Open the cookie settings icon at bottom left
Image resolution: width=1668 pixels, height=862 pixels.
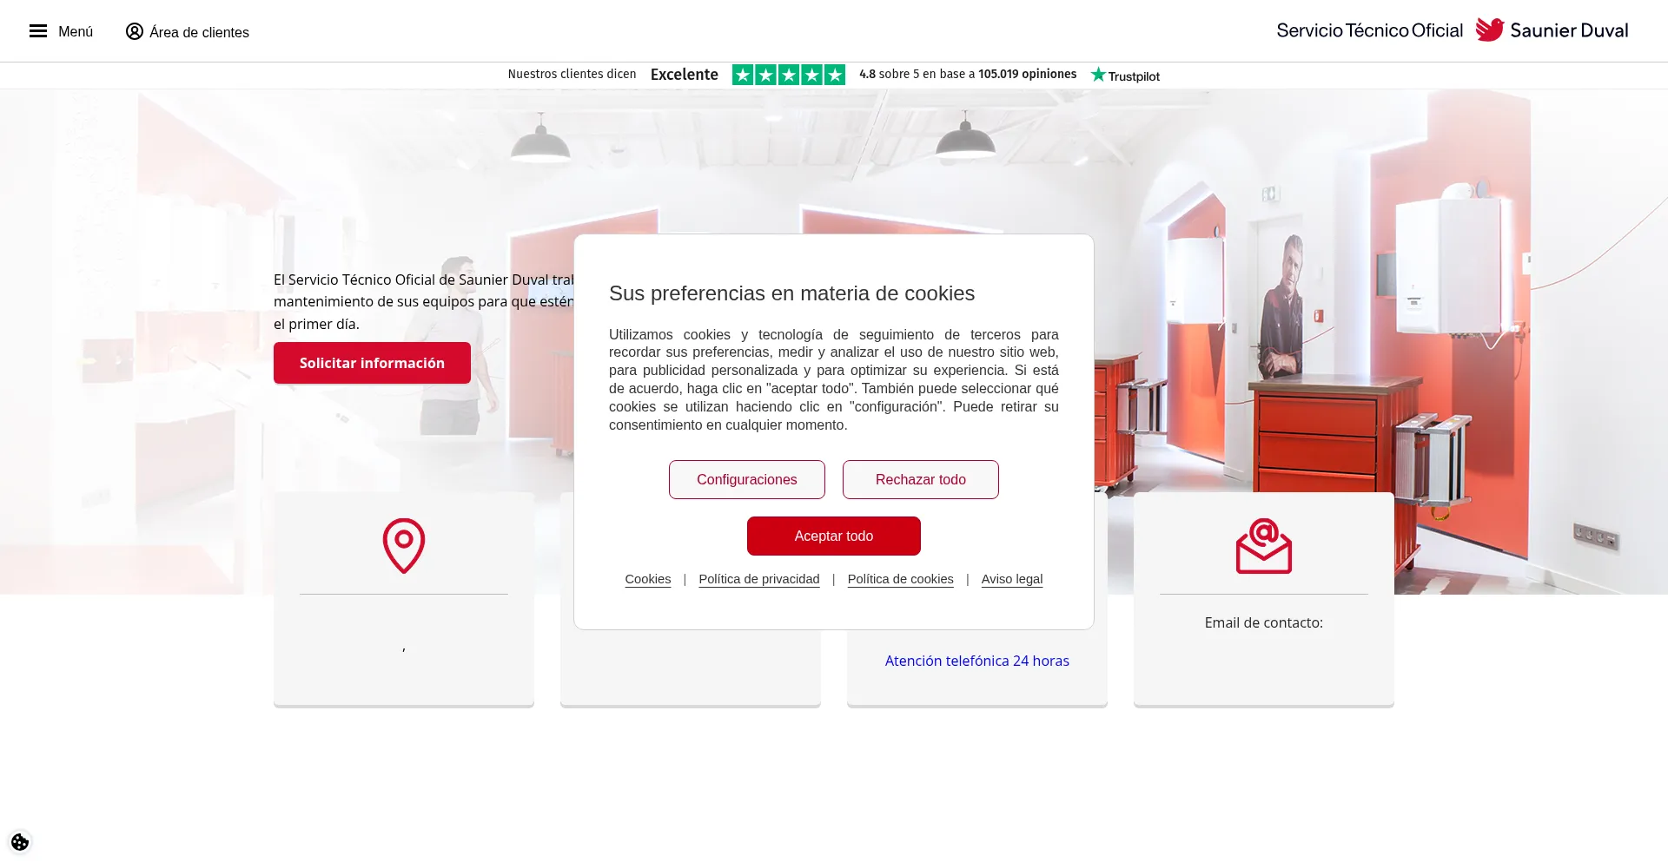tap(20, 842)
